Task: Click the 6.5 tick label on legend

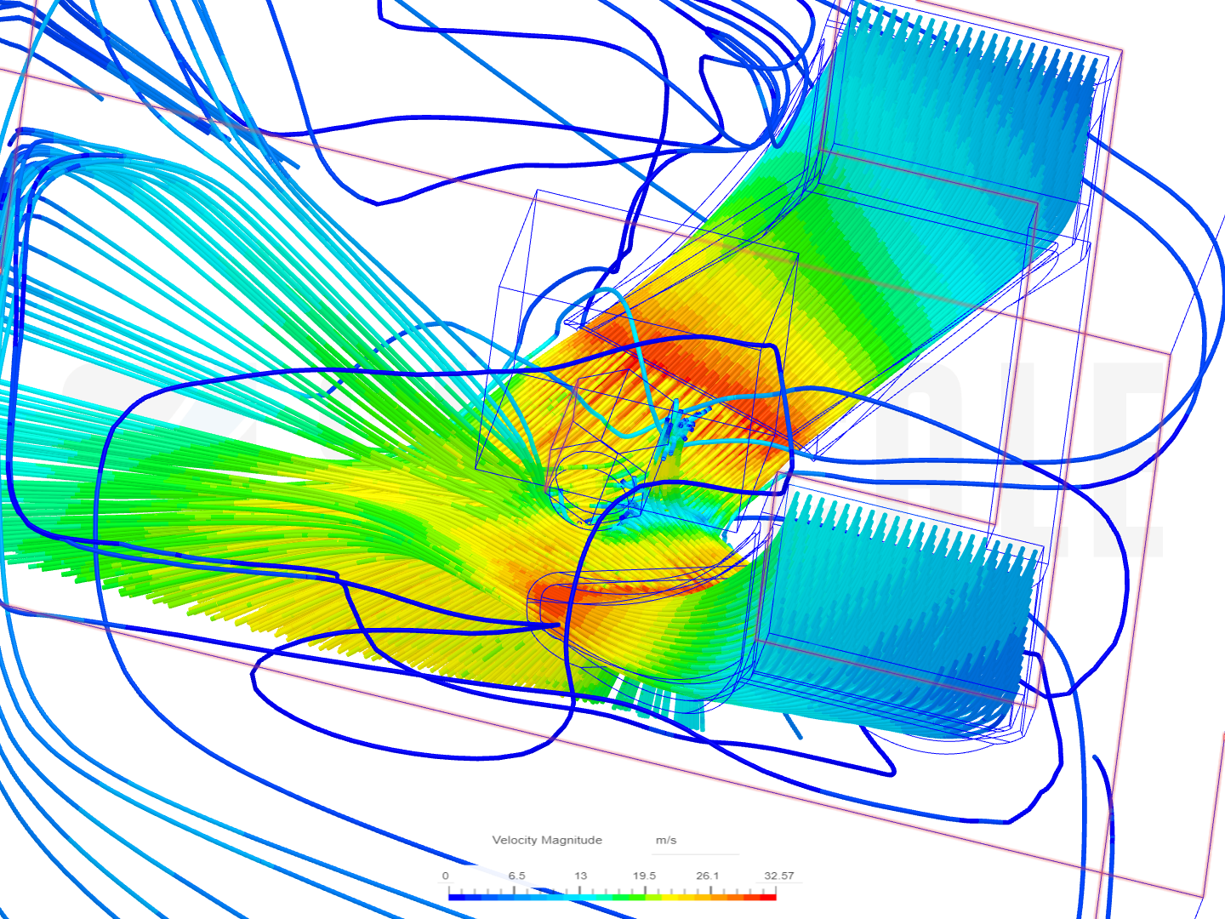Action: pos(516,876)
